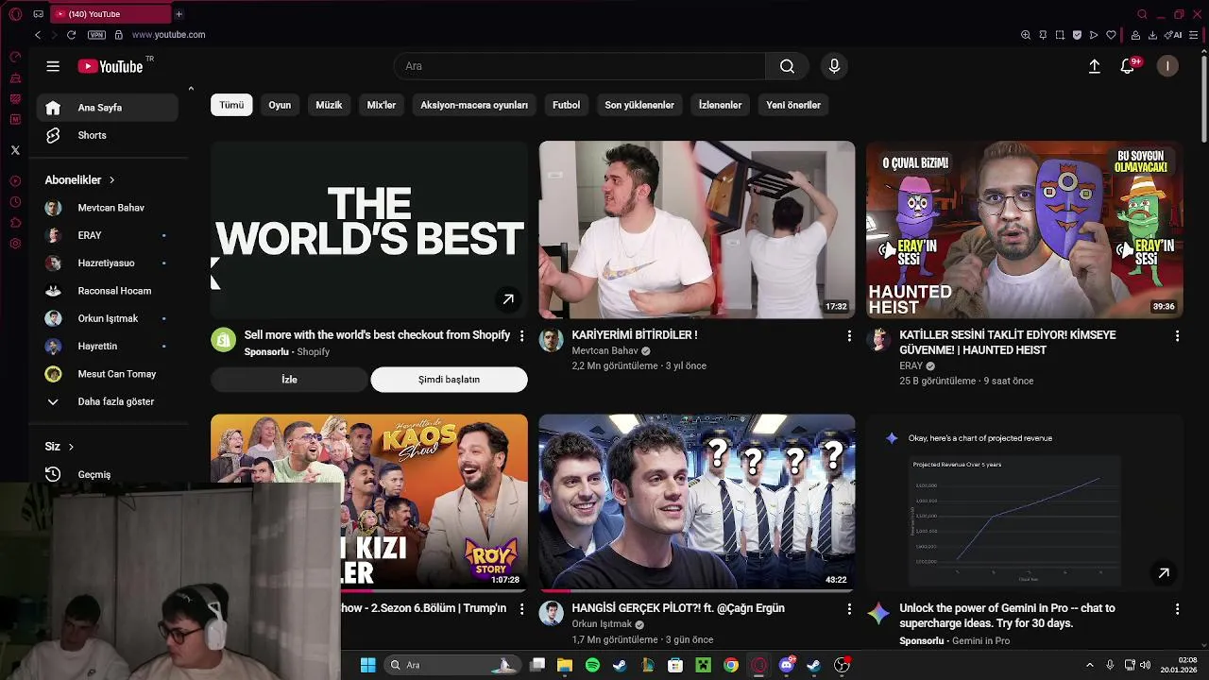Open options for HANGİSİ GERÇEK PİLOT video
The image size is (1209, 680).
(849, 609)
